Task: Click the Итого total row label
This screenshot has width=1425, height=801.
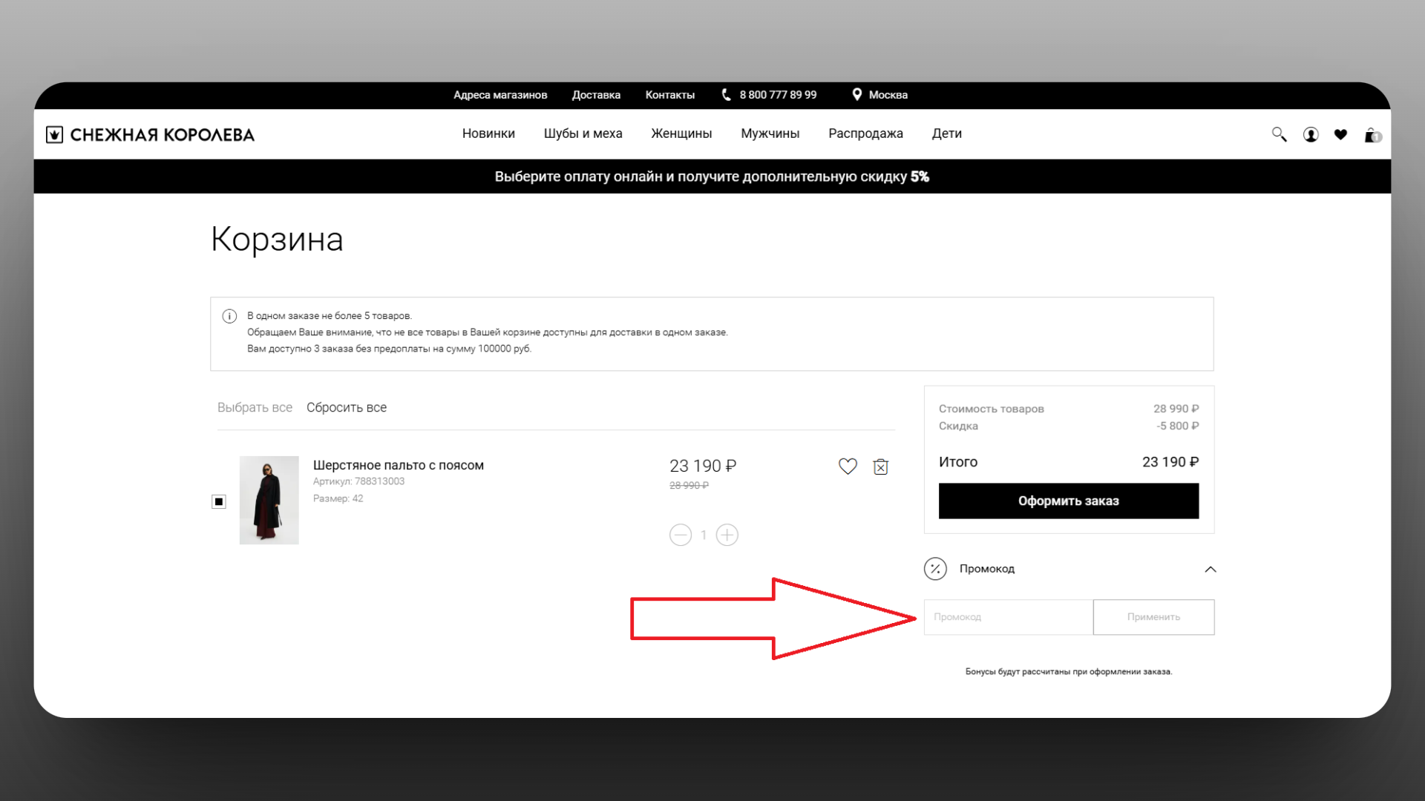Action: pos(958,462)
